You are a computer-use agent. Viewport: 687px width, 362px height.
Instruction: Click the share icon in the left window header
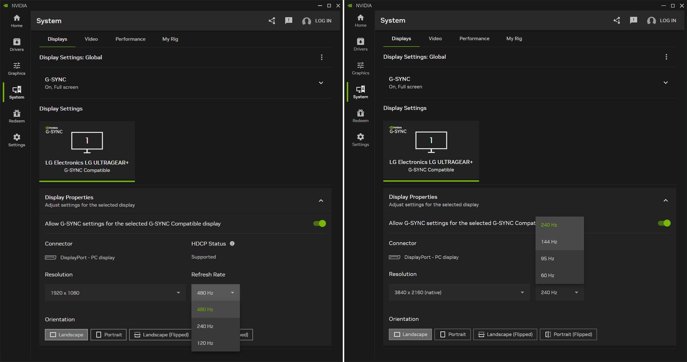272,21
